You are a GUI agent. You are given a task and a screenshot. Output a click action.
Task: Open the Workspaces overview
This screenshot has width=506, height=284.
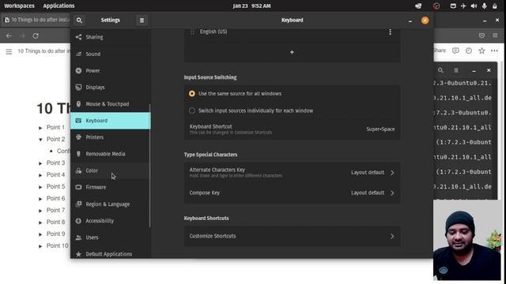pos(19,6)
